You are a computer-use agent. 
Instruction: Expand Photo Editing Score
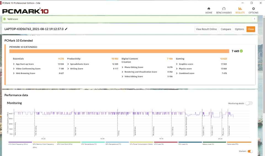point(122,67)
